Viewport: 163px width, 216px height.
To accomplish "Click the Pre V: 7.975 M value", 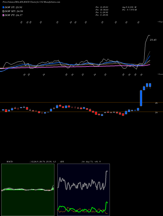I will click(129, 10).
